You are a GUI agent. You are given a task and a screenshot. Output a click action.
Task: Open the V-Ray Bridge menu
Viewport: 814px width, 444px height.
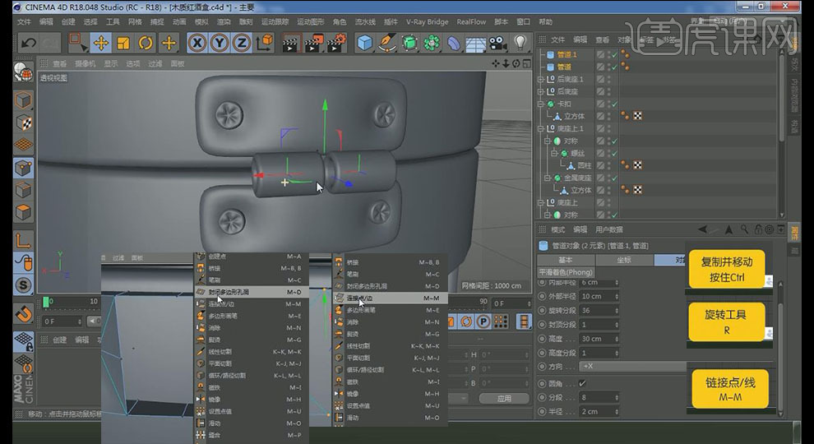pos(427,22)
